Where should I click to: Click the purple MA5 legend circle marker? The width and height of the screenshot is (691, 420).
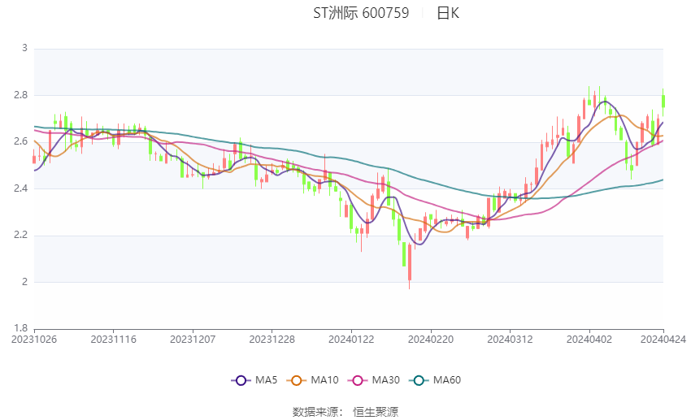pos(240,380)
